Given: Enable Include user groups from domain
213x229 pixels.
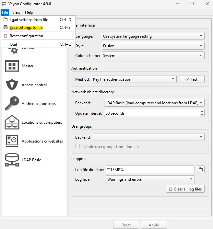Looking at the screenshot, I should point(77,146).
